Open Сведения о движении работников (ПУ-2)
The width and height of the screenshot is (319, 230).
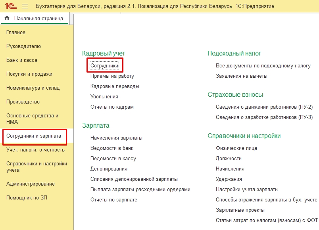(x=264, y=107)
